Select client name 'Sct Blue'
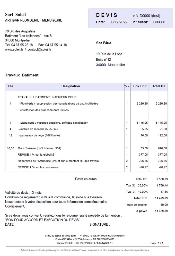Viewport: 175px width, 256px height. tap(103, 43)
